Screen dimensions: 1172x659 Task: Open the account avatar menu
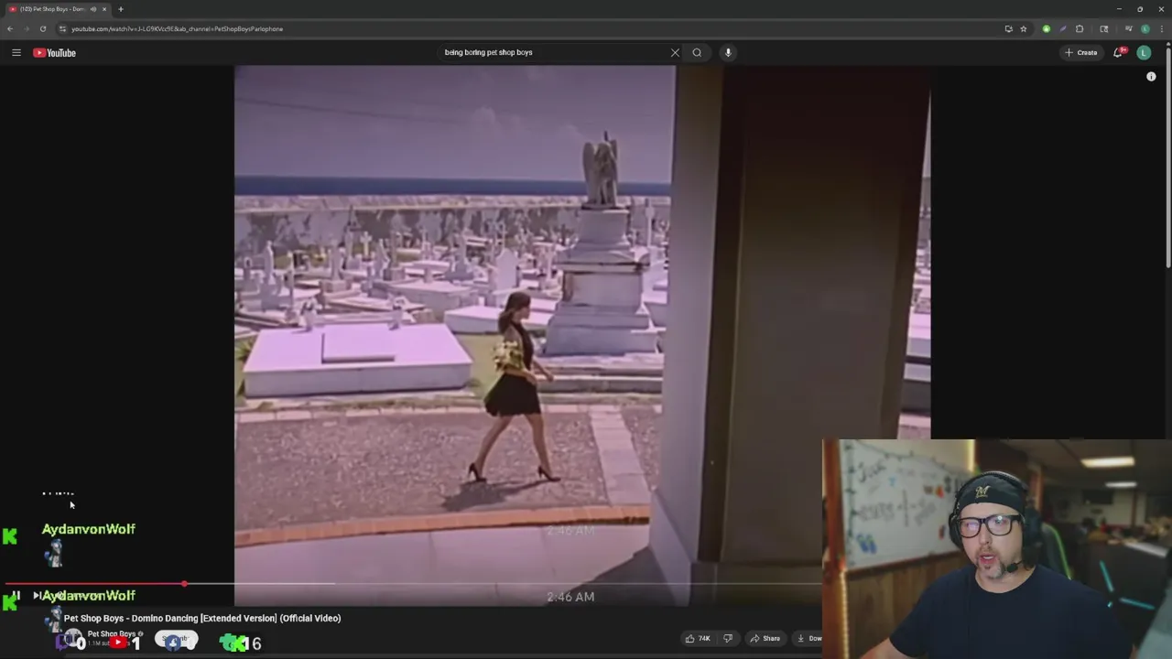click(1144, 52)
